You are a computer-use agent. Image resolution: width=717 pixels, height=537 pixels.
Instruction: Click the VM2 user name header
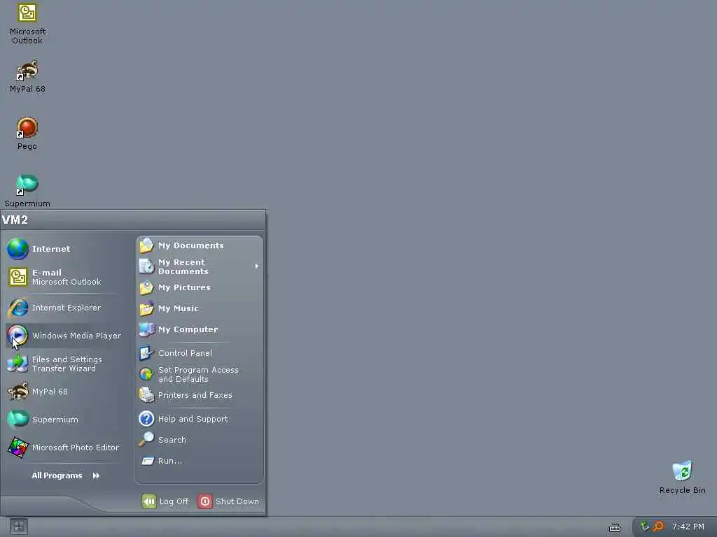click(15, 220)
